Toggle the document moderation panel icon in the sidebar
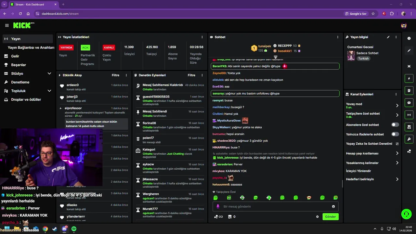This screenshot has width=416, height=234. [409, 90]
